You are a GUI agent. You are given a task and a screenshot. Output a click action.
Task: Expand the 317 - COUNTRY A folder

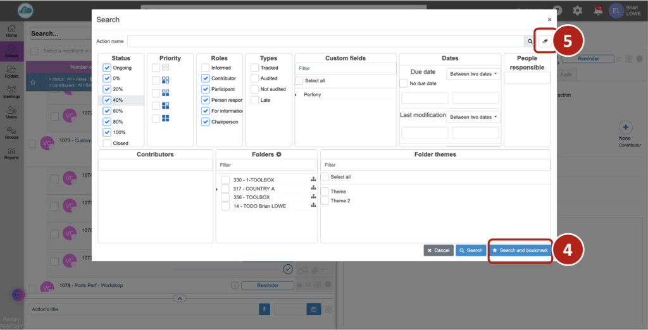218,189
